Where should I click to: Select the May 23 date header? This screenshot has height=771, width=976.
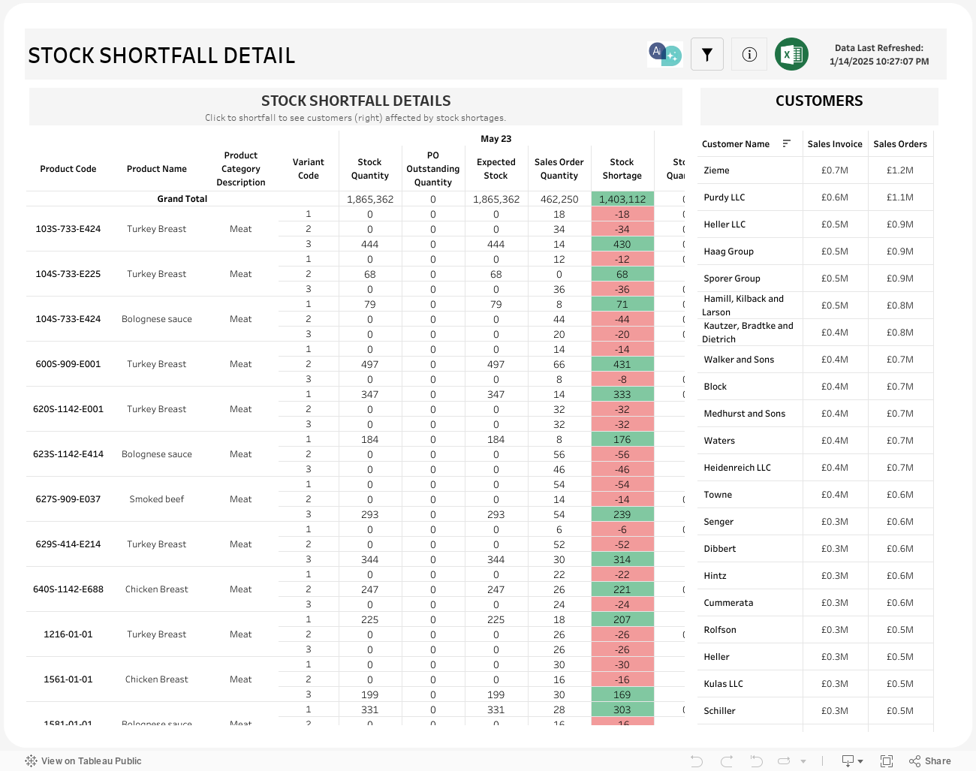[x=496, y=139]
